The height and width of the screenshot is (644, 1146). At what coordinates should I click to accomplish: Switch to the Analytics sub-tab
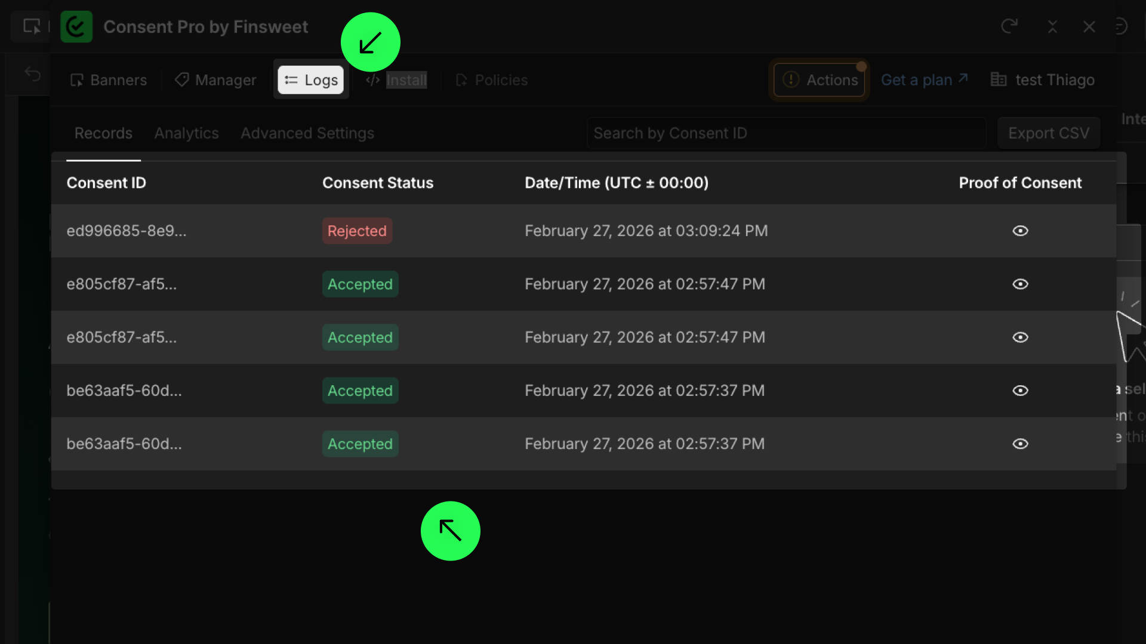pos(186,133)
